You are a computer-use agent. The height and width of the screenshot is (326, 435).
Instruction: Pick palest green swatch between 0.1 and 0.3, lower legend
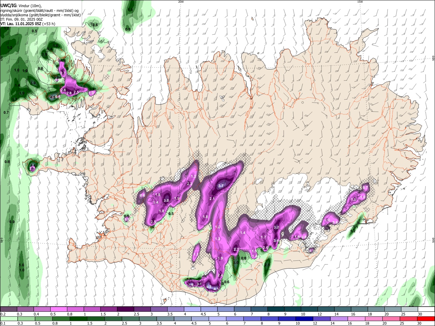point(8,319)
